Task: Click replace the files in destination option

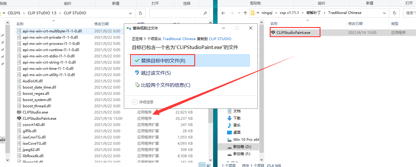Action: (190, 60)
